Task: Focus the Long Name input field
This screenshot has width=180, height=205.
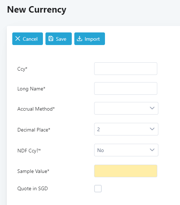Action: click(x=126, y=89)
